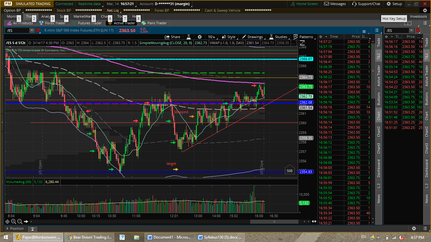Select left sidebar Buttons vertical tab
431x242 pixels.
click(379, 98)
